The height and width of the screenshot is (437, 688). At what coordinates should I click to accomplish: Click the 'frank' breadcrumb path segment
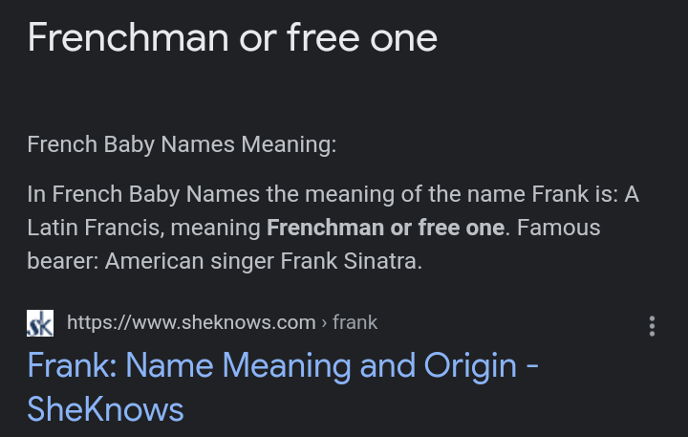tap(355, 322)
